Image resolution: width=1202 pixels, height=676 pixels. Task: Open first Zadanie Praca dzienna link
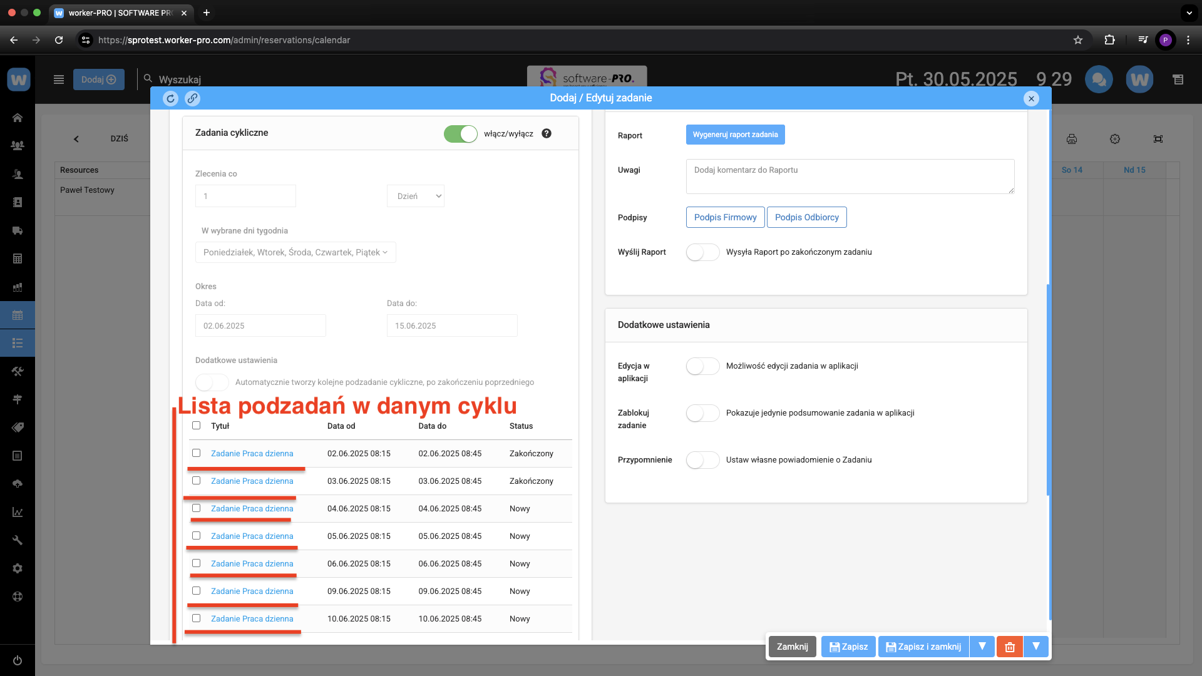click(252, 454)
